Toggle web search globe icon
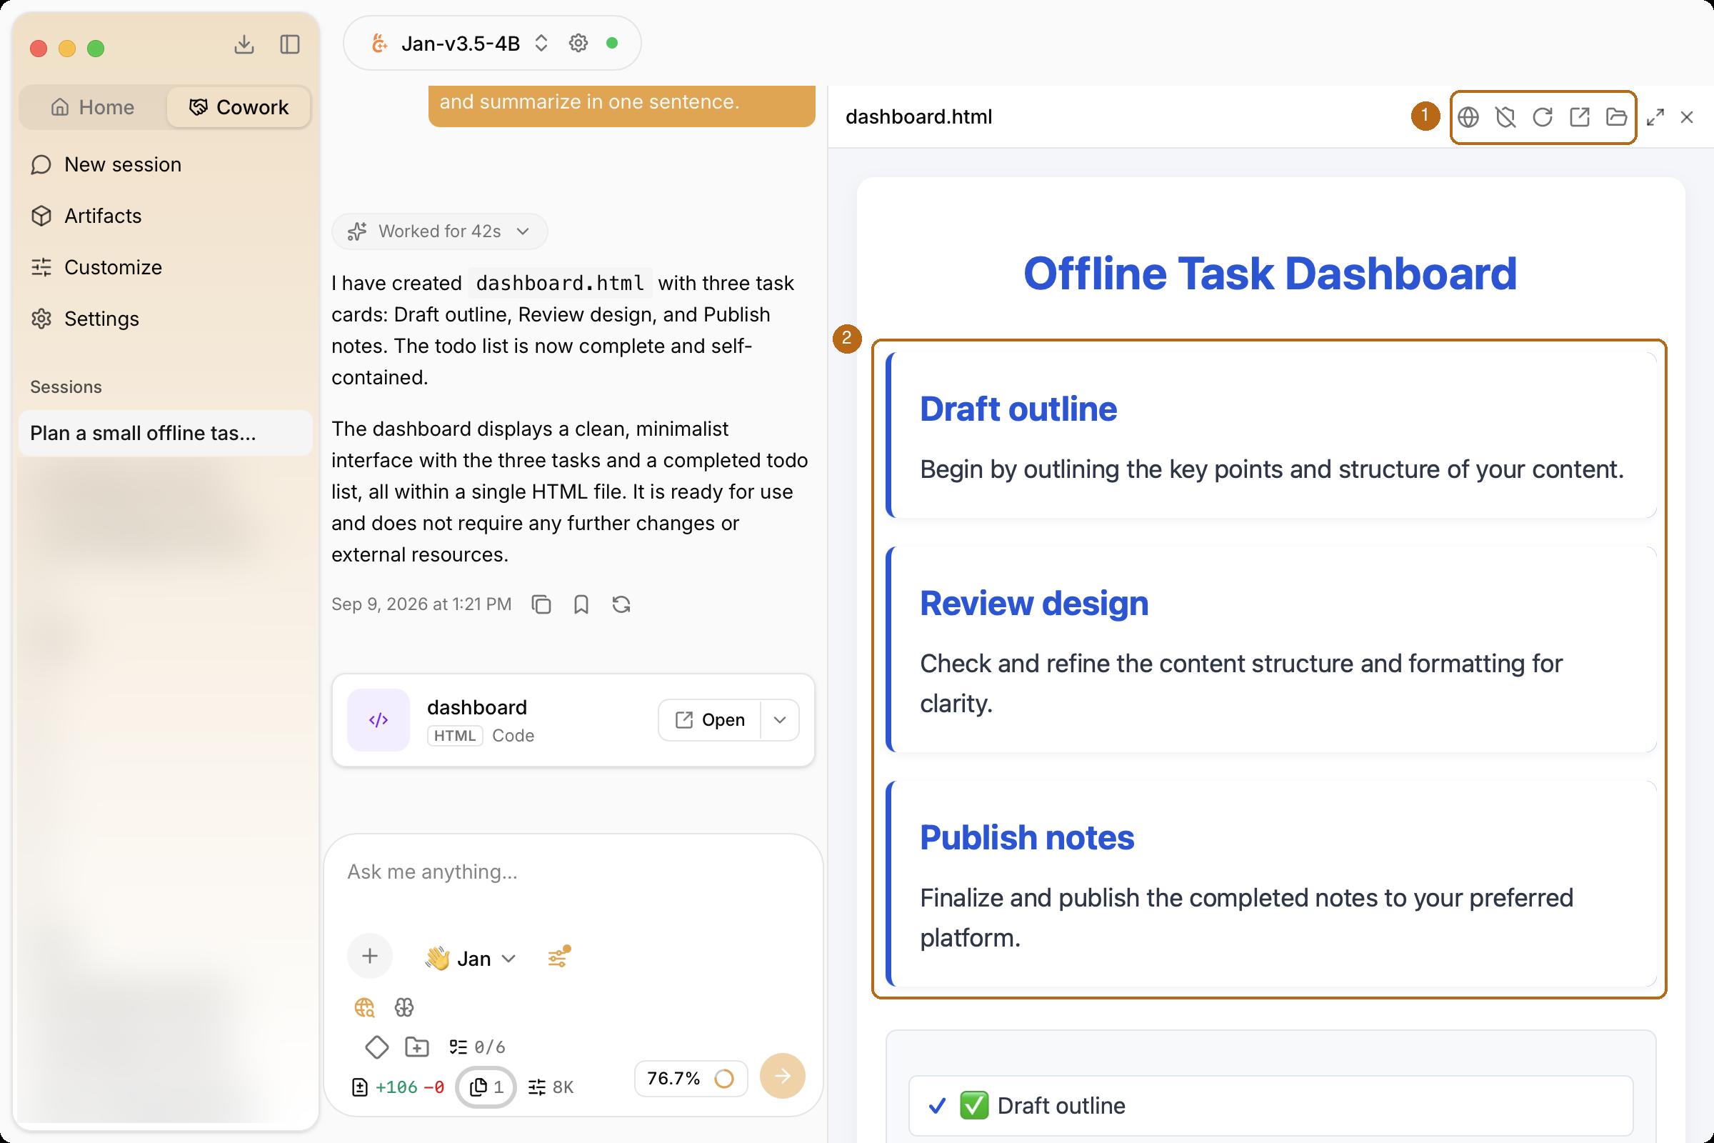Viewport: 1714px width, 1143px height. pyautogui.click(x=364, y=1007)
